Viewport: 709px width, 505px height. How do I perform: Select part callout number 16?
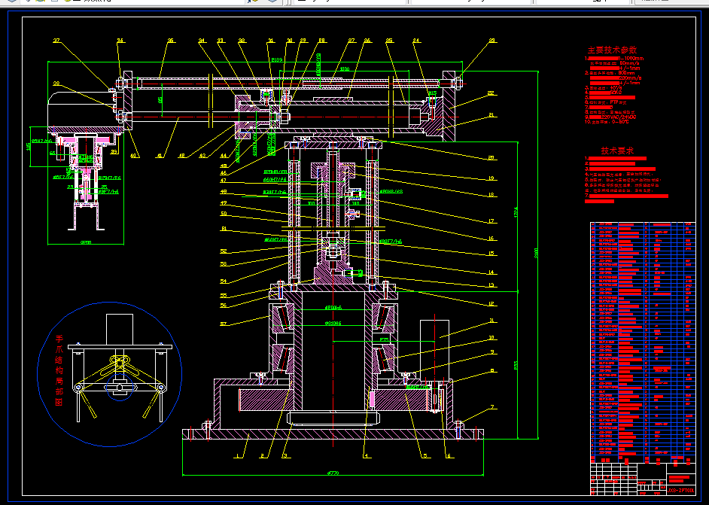tap(491, 239)
